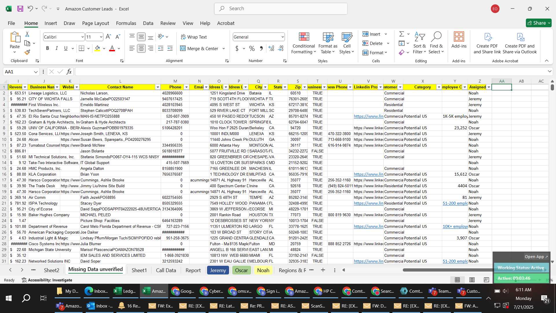Click the Orientation text angle icon
The width and height of the screenshot is (556, 313).
161,37
